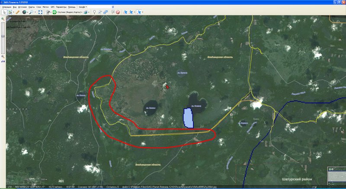Click the minimap thumbnail in corner

[x=336, y=176]
